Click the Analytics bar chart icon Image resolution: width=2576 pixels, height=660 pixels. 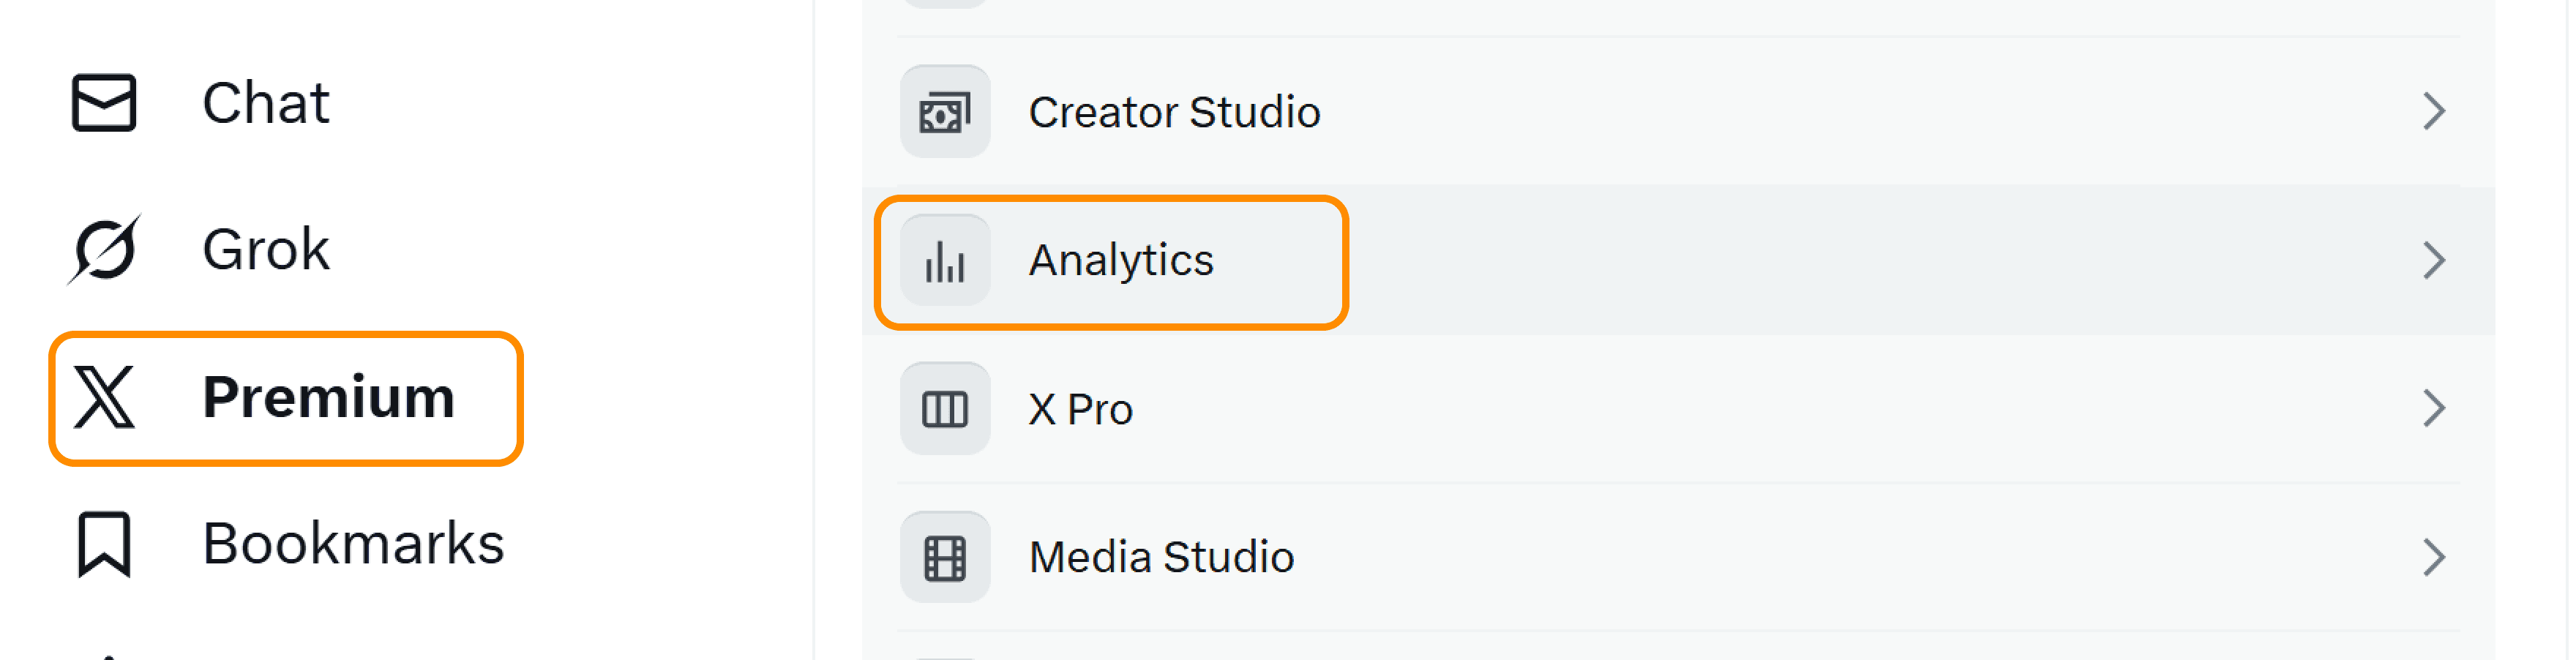click(944, 261)
